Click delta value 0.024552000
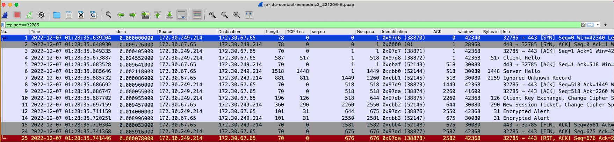The width and height of the screenshot is (614, 142). pyautogui.click(x=136, y=58)
